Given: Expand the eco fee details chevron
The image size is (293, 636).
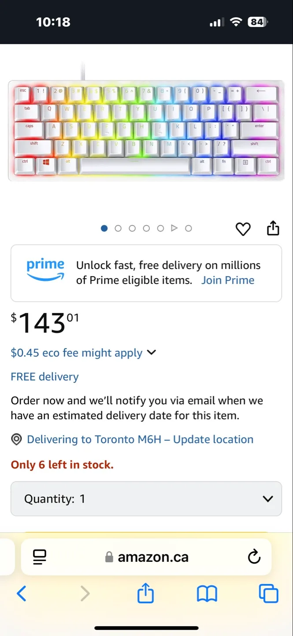Looking at the screenshot, I should coord(151,352).
